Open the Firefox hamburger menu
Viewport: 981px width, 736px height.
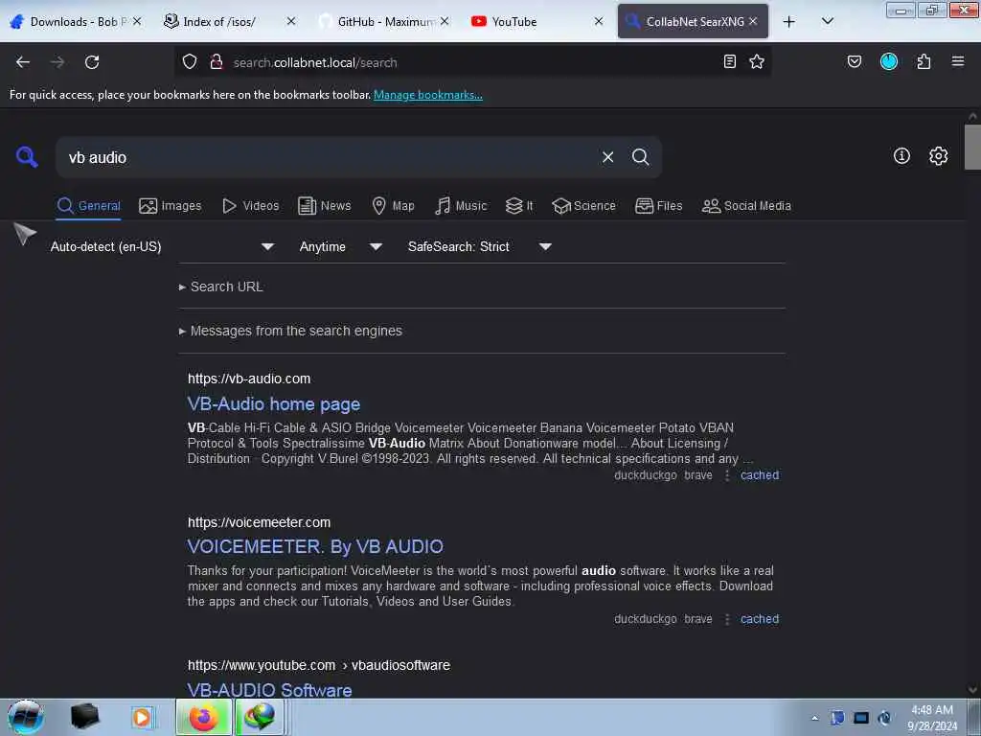pyautogui.click(x=958, y=61)
